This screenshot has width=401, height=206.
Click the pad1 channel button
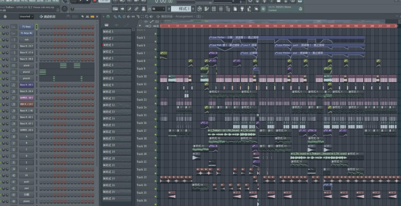27,181
